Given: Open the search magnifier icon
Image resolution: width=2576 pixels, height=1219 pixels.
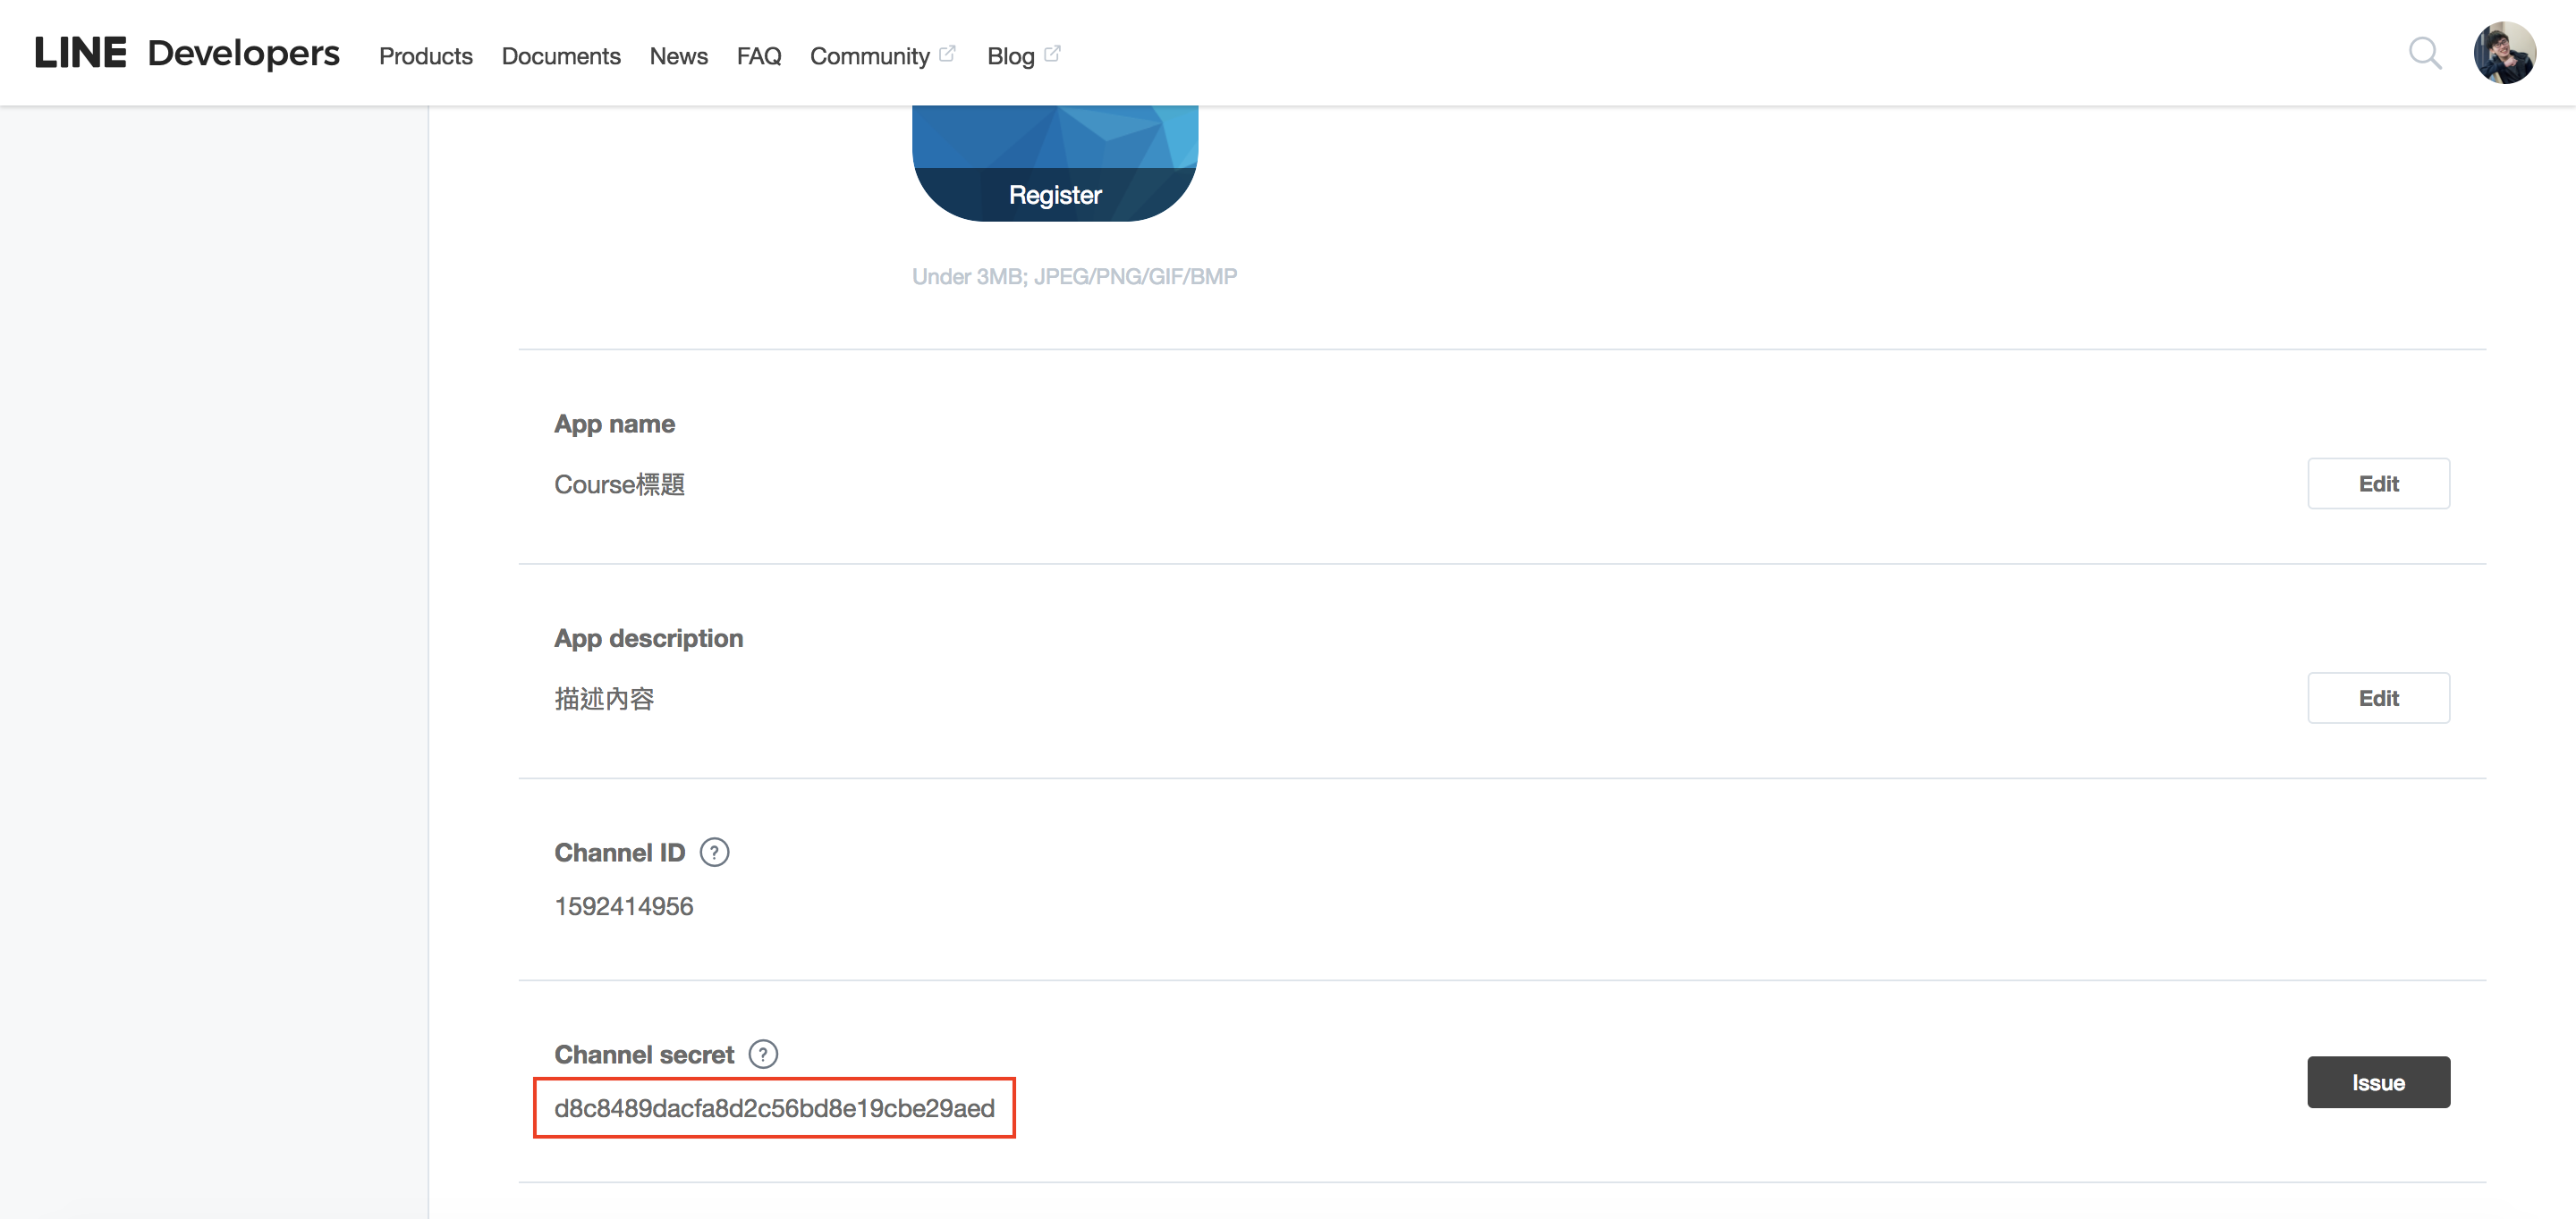Looking at the screenshot, I should click(2425, 53).
